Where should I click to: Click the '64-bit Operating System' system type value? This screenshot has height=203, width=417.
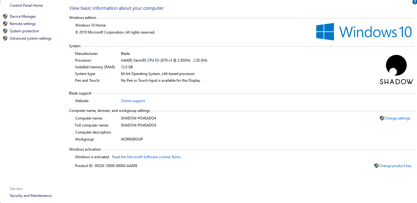[158, 74]
